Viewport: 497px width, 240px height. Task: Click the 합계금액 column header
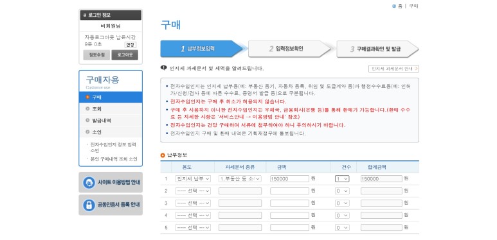pyautogui.click(x=377, y=167)
